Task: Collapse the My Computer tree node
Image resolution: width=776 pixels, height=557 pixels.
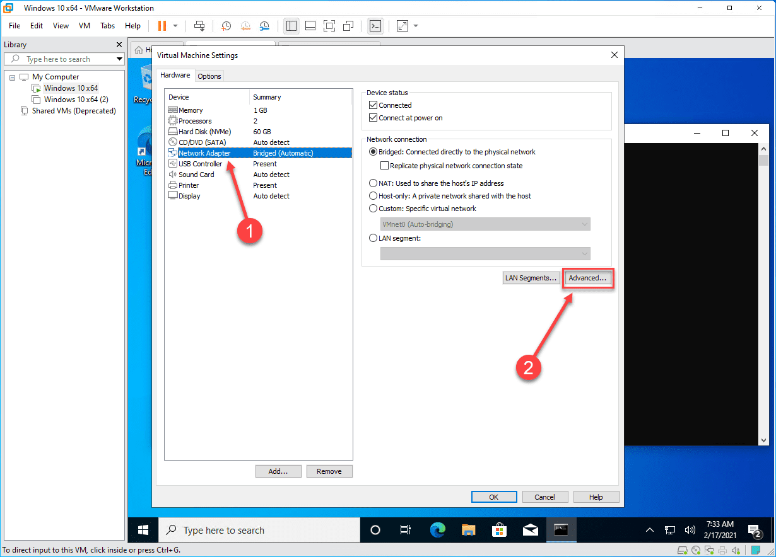Action: pyautogui.click(x=12, y=76)
